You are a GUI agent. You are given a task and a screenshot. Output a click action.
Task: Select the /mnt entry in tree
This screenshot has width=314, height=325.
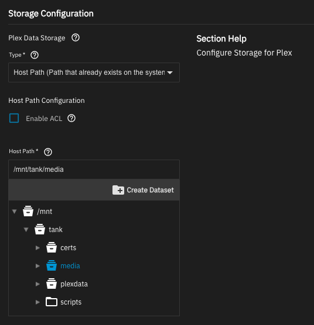tap(45, 212)
